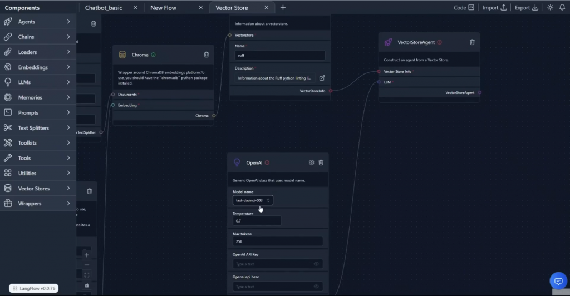
Task: Delete the VectorStoreAgent node
Action: tap(472, 42)
